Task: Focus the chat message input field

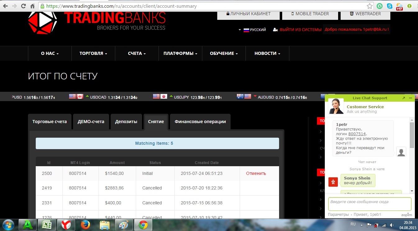Action: click(370, 204)
